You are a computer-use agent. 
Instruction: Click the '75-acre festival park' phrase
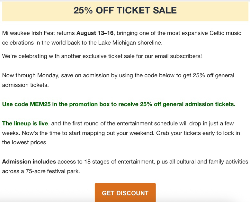[53, 171]
